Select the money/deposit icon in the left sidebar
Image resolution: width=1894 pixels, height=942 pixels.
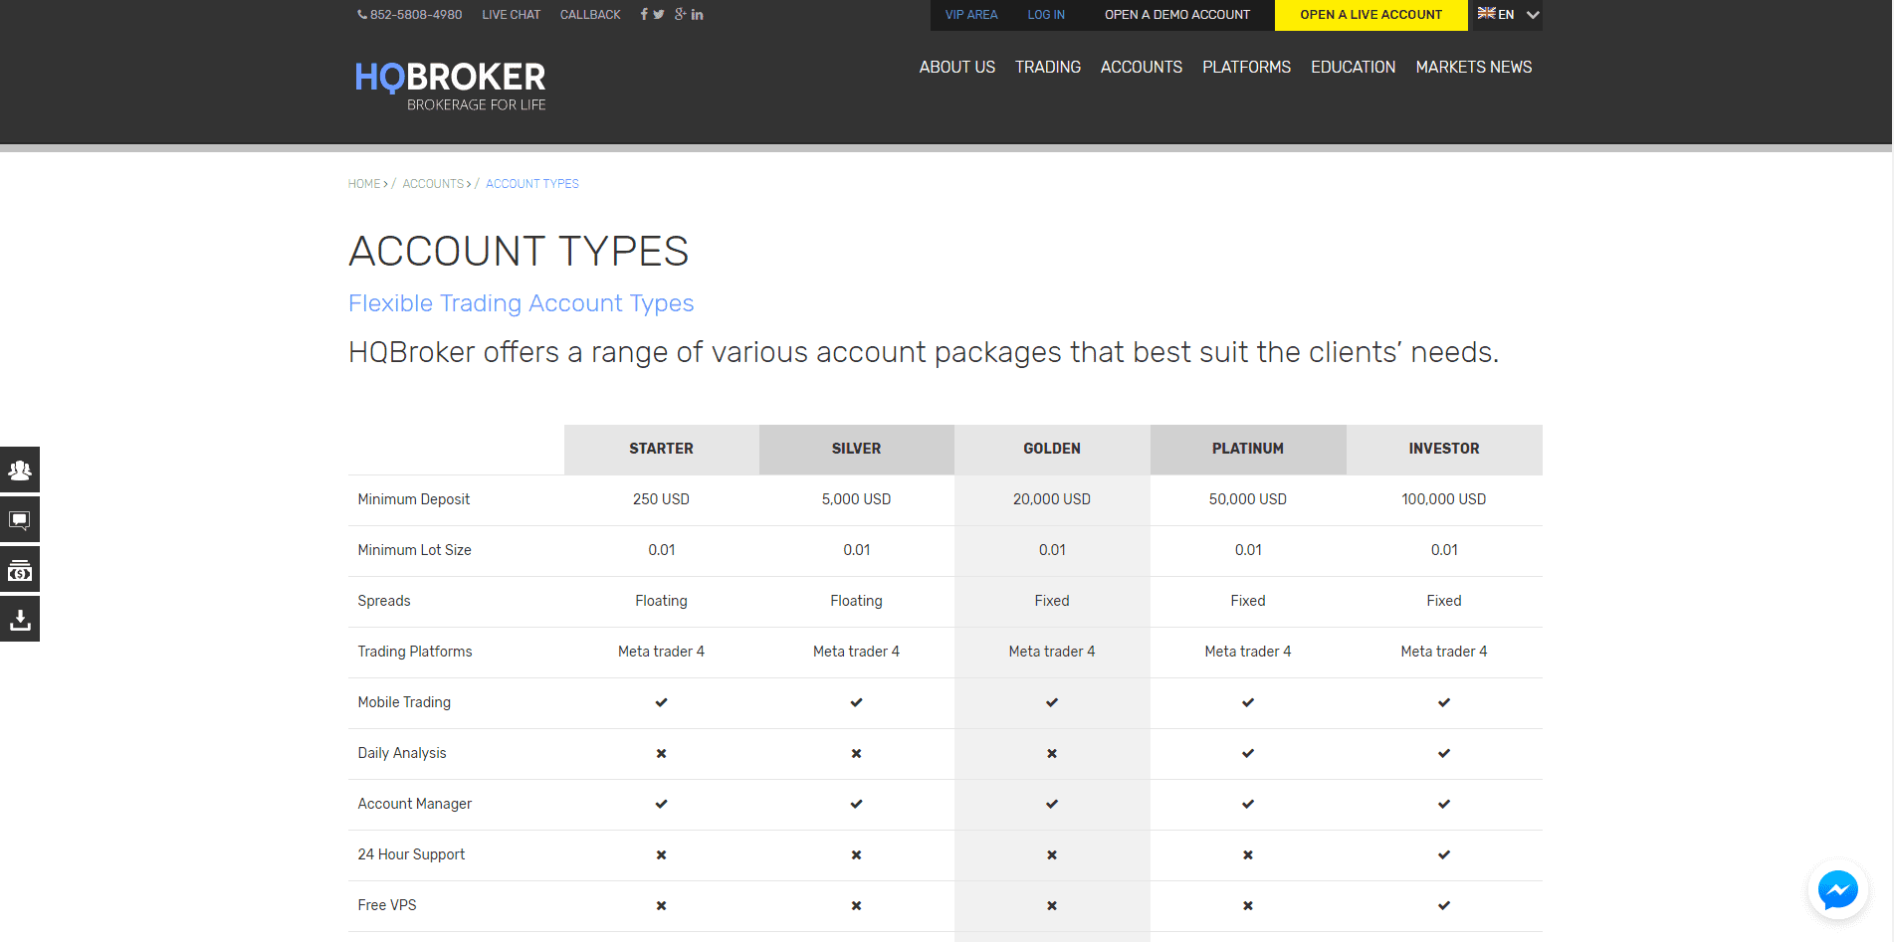20,569
